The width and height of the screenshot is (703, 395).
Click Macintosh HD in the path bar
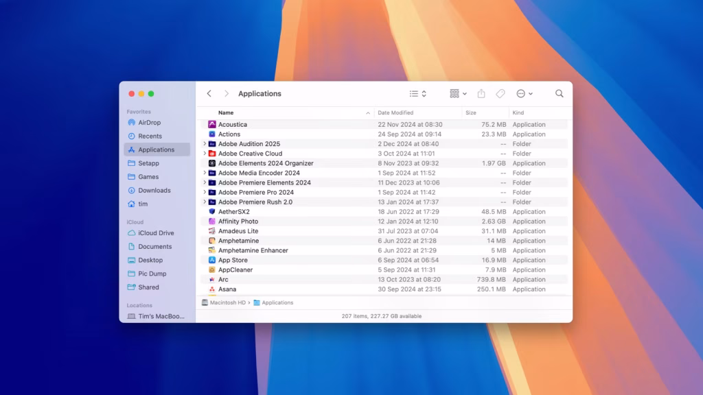pyautogui.click(x=227, y=302)
